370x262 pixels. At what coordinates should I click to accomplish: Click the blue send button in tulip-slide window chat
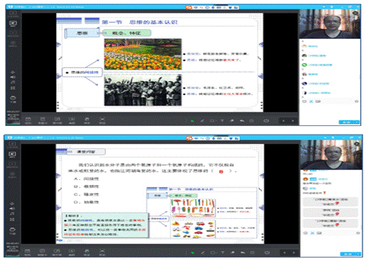(x=349, y=123)
